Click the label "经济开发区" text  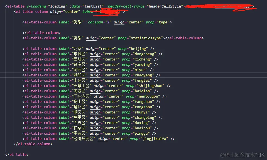(84, 138)
